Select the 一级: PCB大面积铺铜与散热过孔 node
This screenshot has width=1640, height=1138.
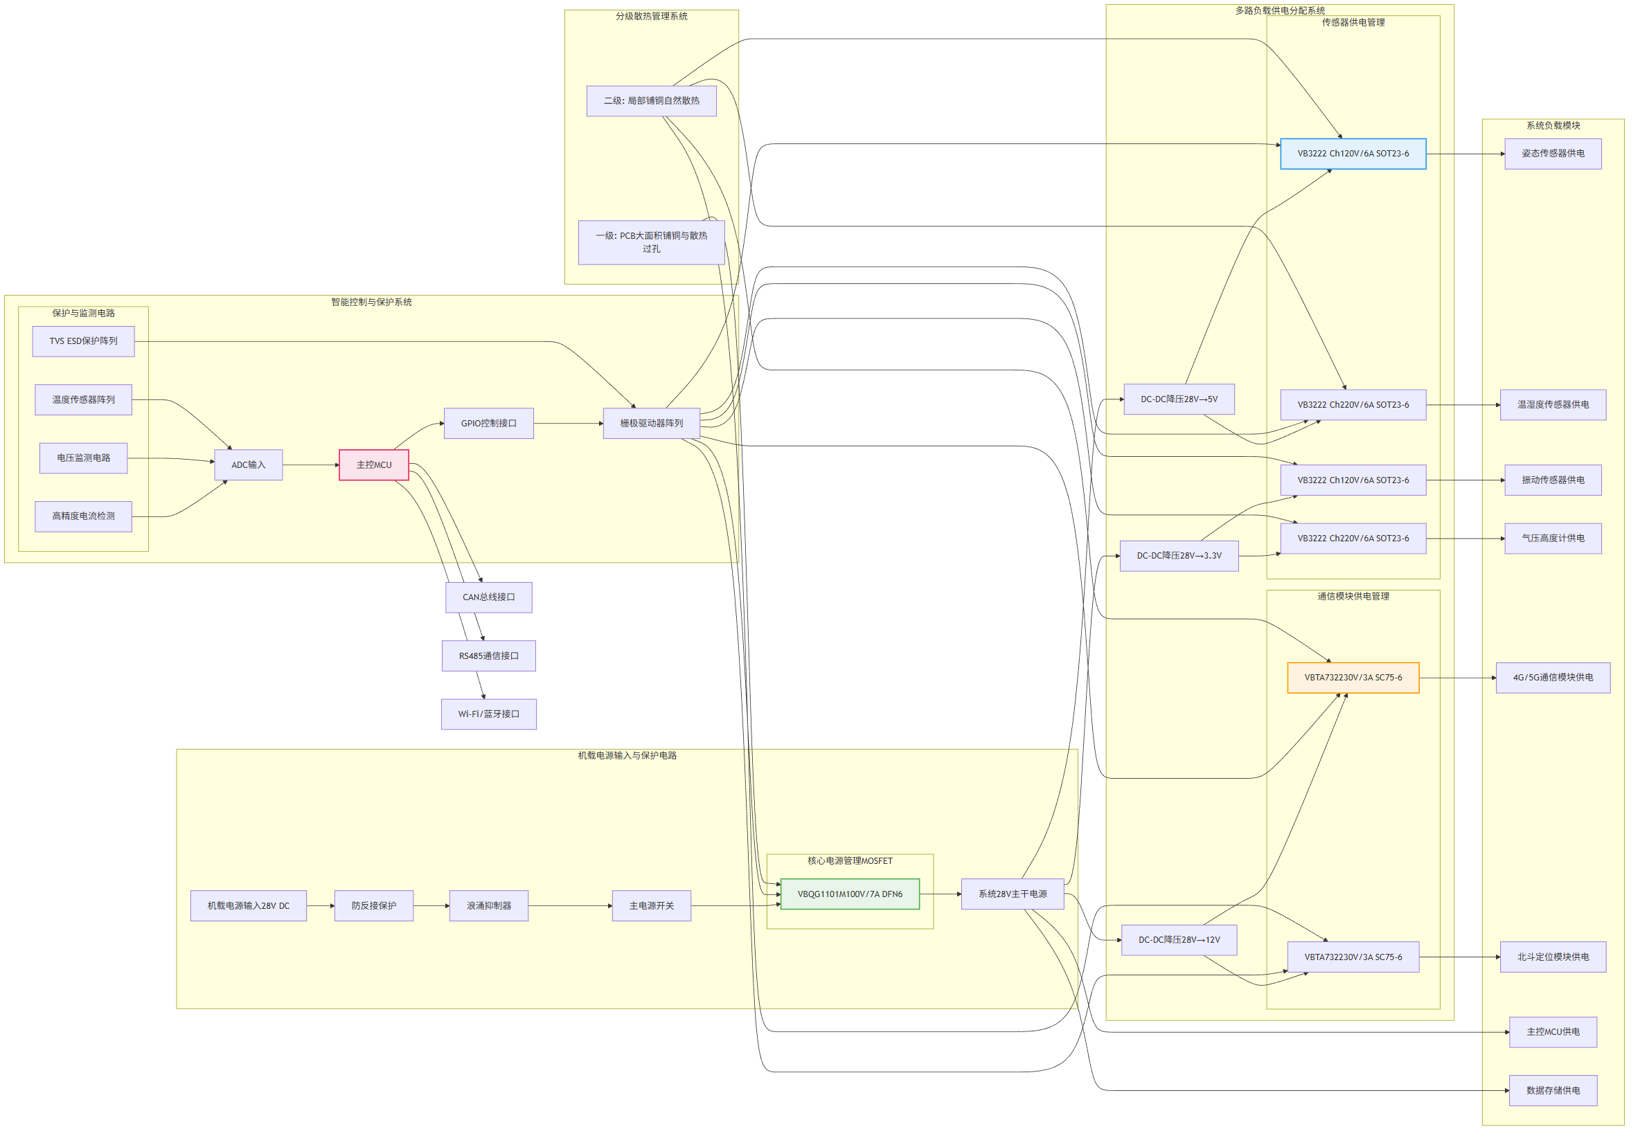tap(651, 242)
